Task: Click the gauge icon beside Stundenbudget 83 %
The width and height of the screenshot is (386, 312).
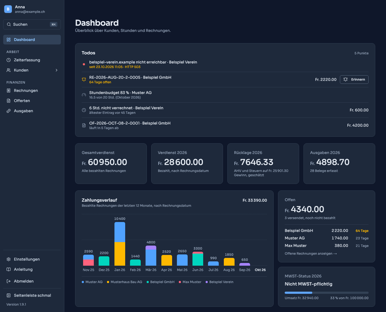Action: pyautogui.click(x=84, y=95)
